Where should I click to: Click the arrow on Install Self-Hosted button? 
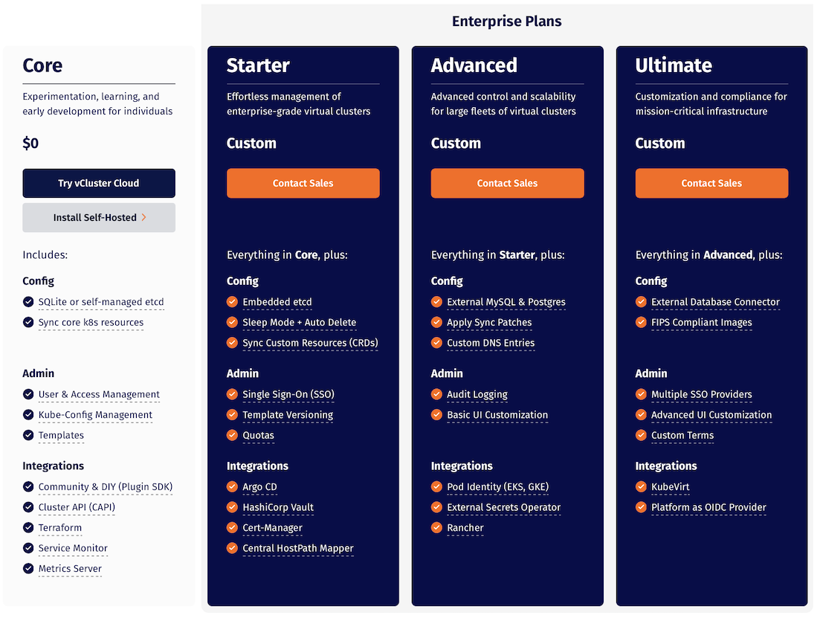143,218
